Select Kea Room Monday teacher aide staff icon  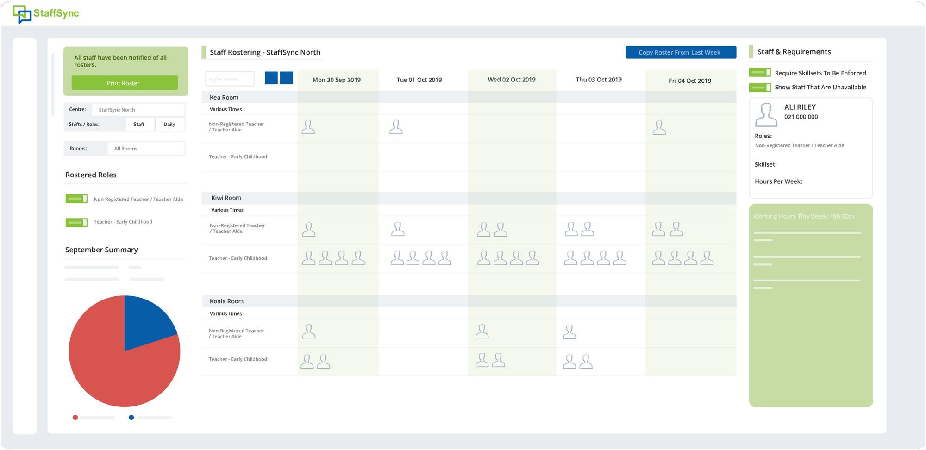[308, 127]
